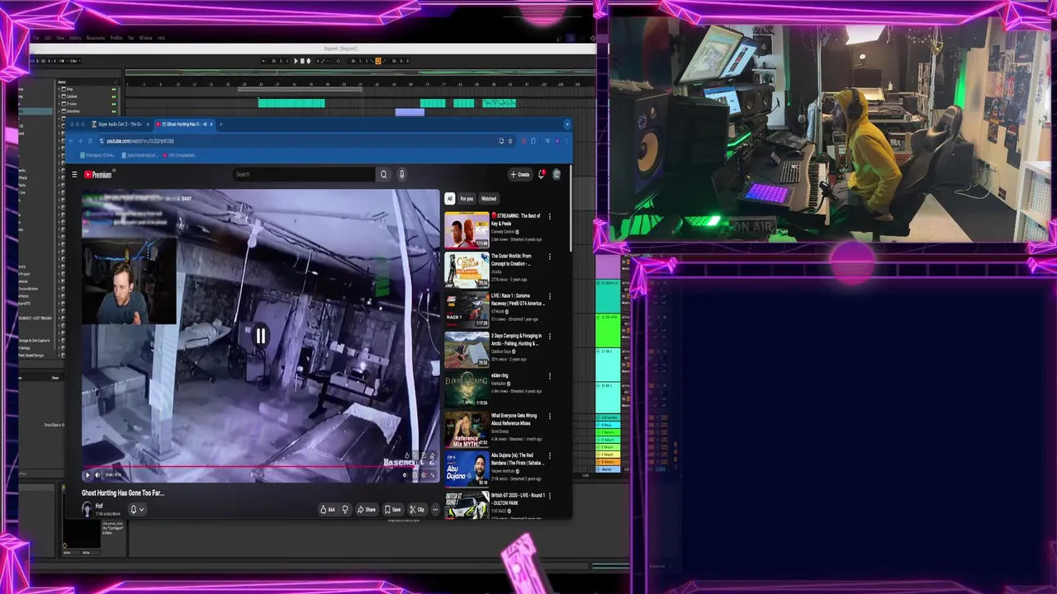Open a new Chrome tab
The width and height of the screenshot is (1057, 594).
220,125
